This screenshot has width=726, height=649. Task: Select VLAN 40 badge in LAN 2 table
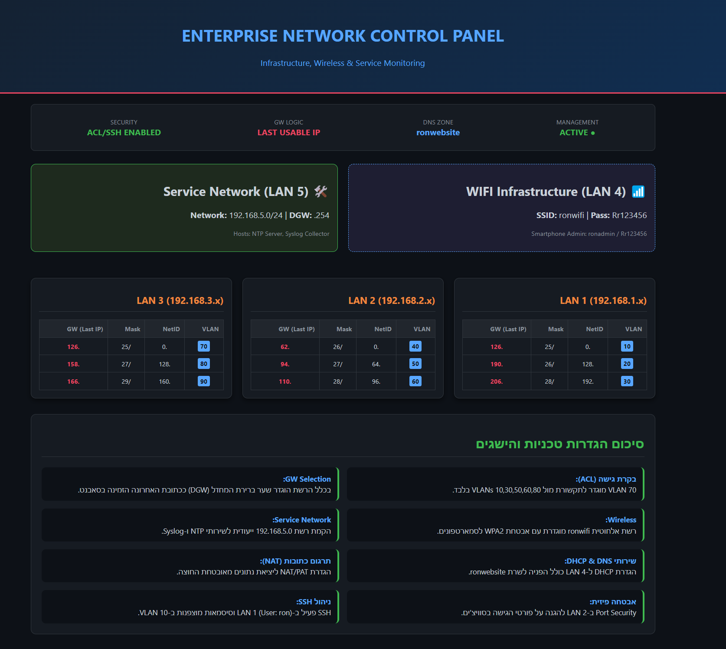(415, 346)
